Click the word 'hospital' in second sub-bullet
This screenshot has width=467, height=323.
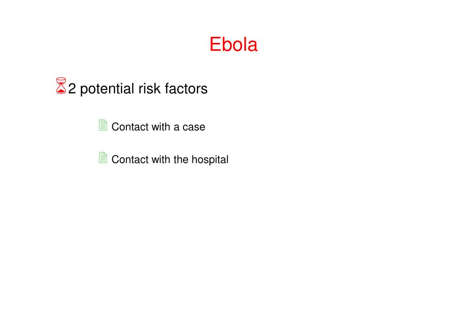point(210,160)
